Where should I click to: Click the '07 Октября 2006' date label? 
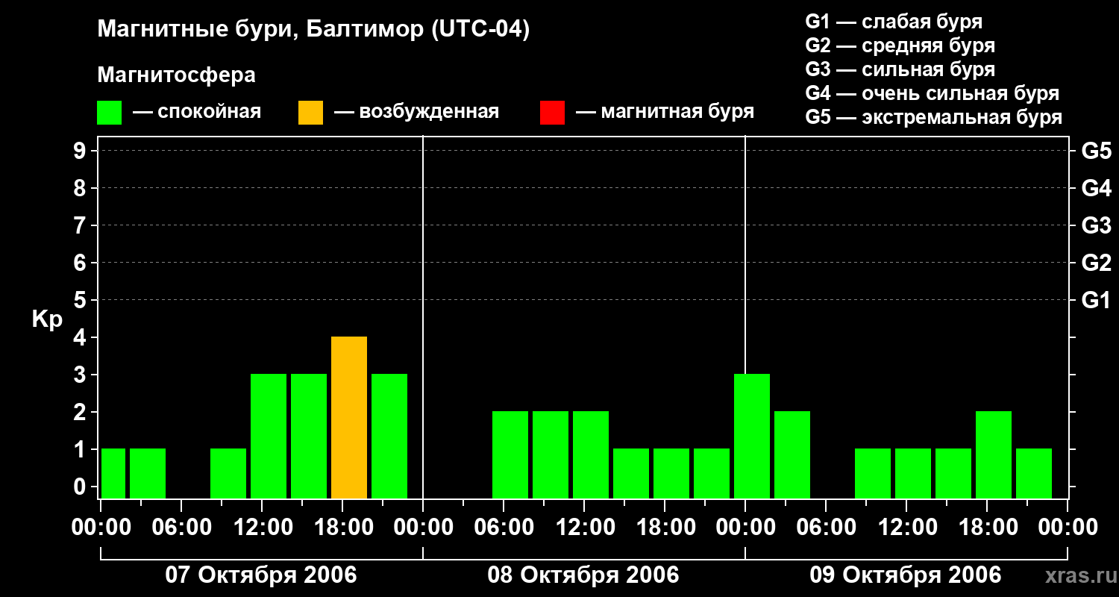(261, 575)
